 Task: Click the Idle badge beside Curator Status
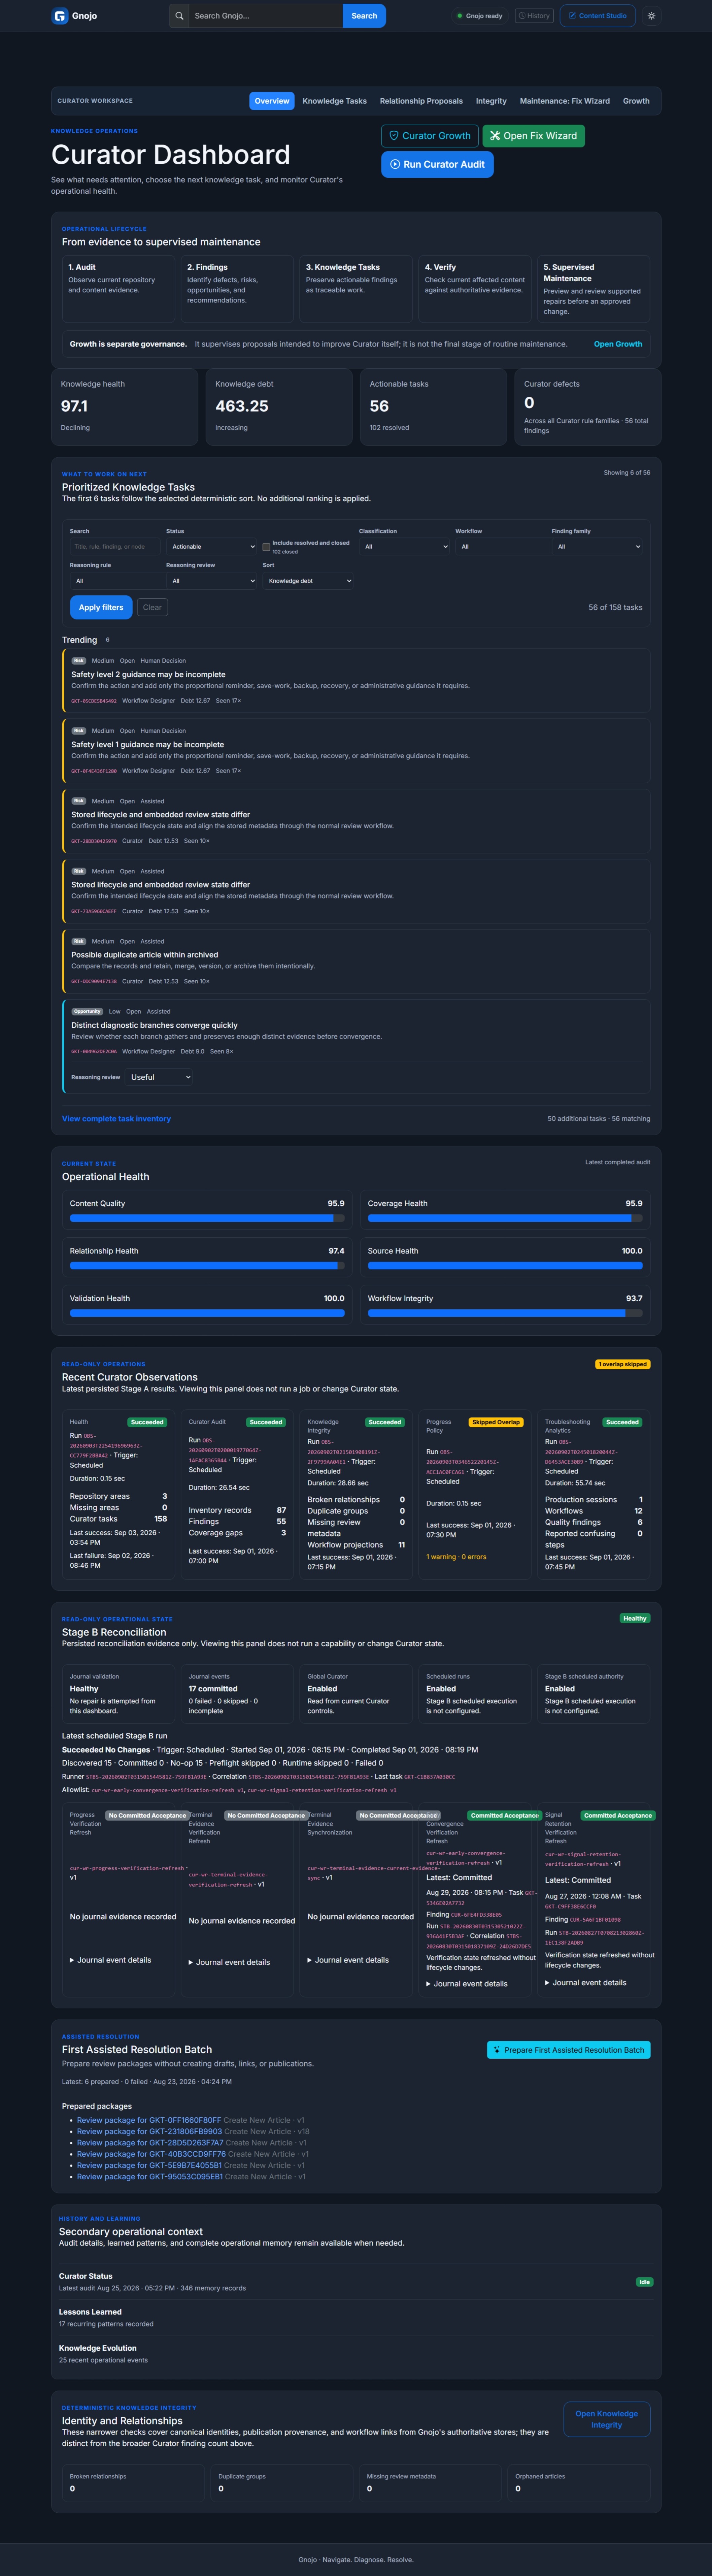point(645,2282)
